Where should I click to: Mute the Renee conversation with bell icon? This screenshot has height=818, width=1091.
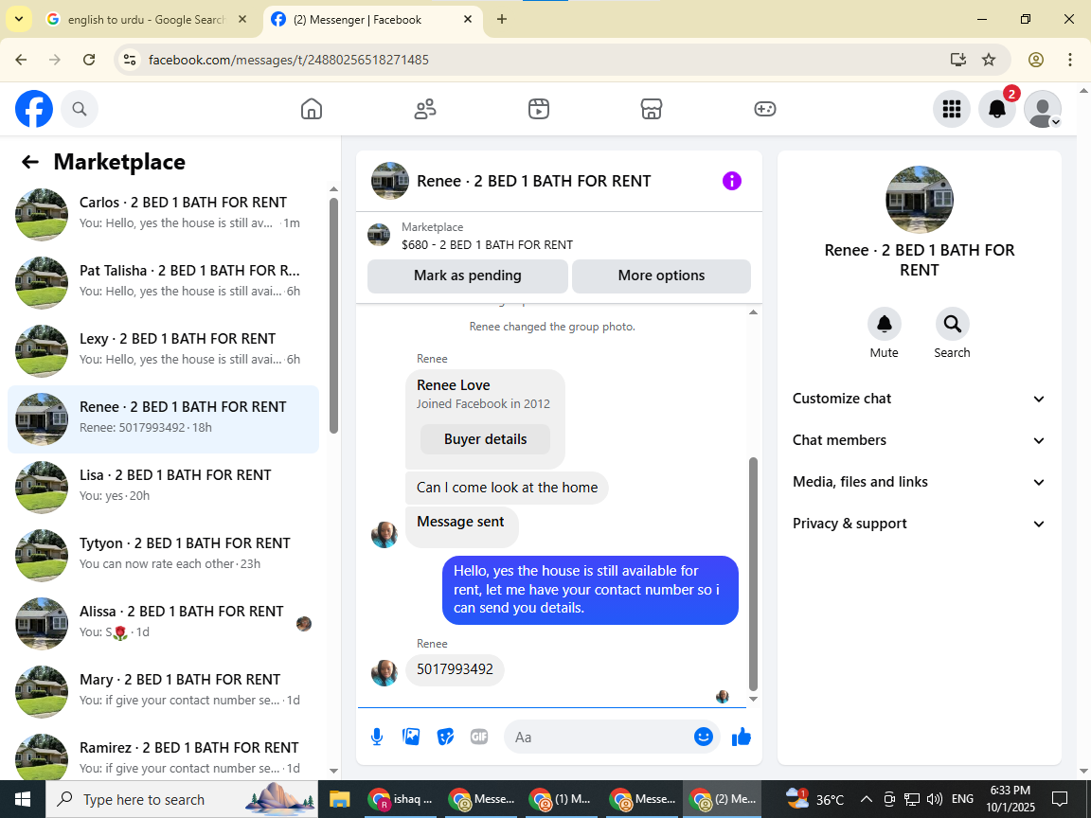tap(884, 324)
